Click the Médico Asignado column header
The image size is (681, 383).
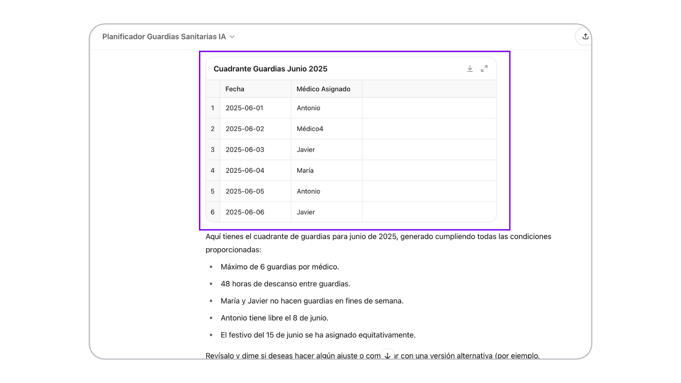tap(326, 89)
